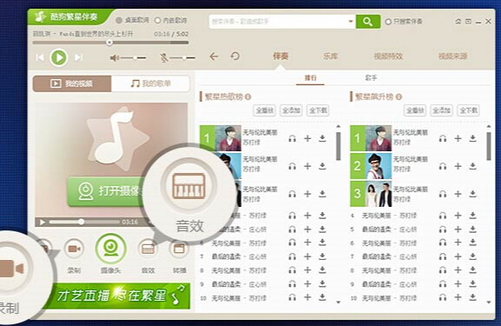Listen to song 1 in 繁星热歌榜
This screenshot has width=501, height=326.
coord(292,138)
